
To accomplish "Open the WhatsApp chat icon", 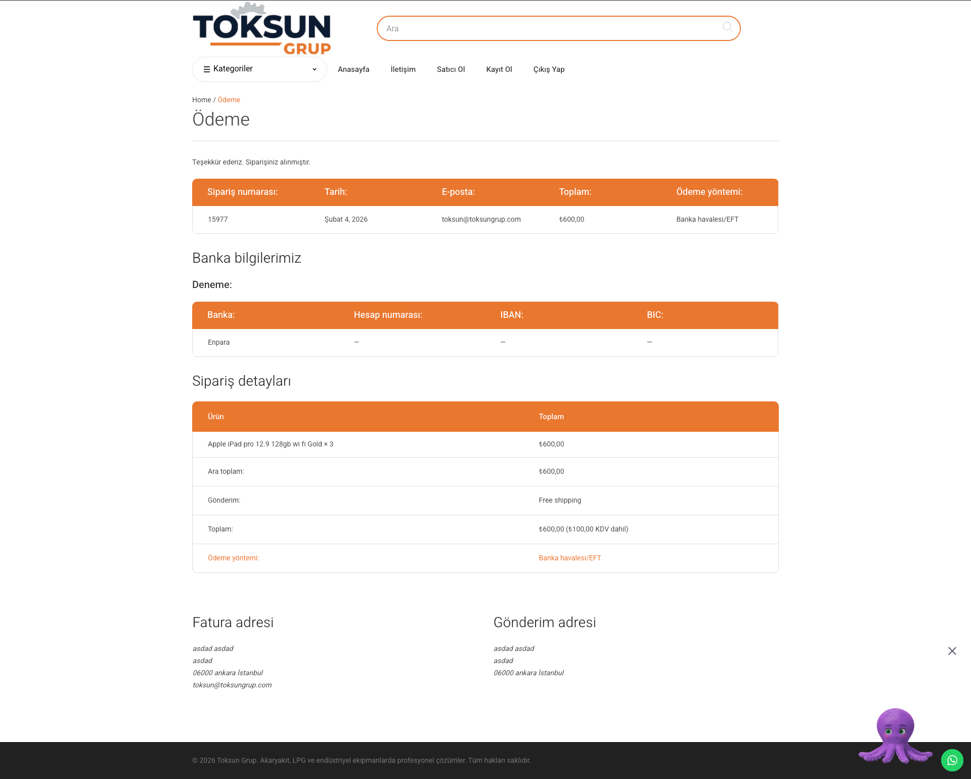I will pyautogui.click(x=953, y=760).
